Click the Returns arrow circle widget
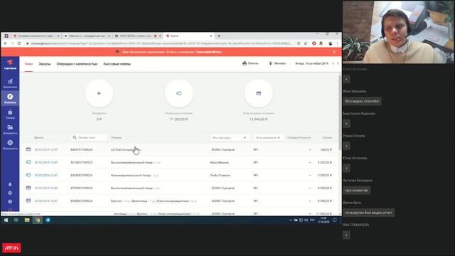 [100, 93]
